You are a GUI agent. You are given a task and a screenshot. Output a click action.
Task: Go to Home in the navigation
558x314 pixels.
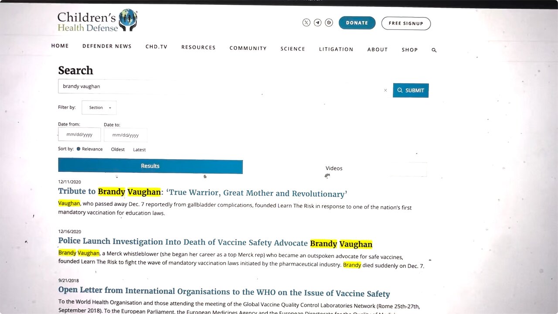click(x=60, y=46)
